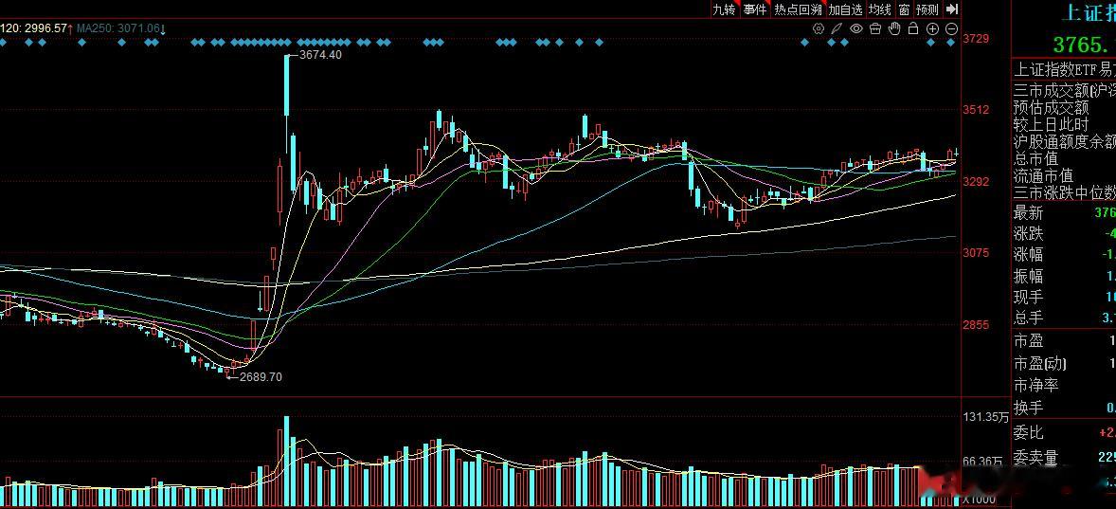
Task: Zoom out with the minus circle icon
Action: [951, 28]
